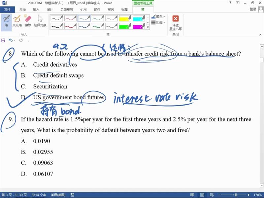264x198 pixels.
Task: Click the word count in status bar
Action: pyautogui.click(x=39, y=195)
